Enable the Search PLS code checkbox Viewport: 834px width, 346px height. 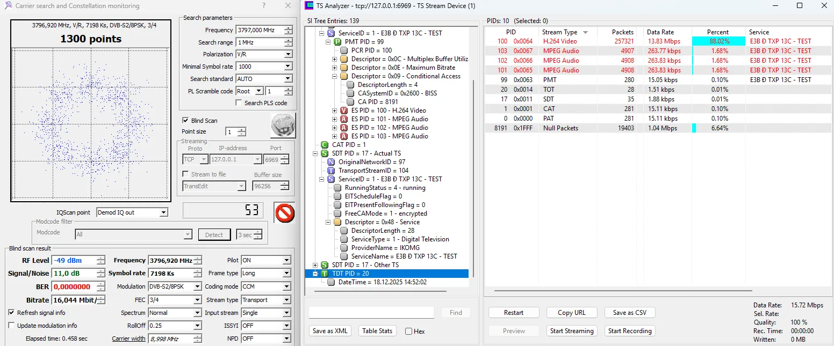pos(239,103)
